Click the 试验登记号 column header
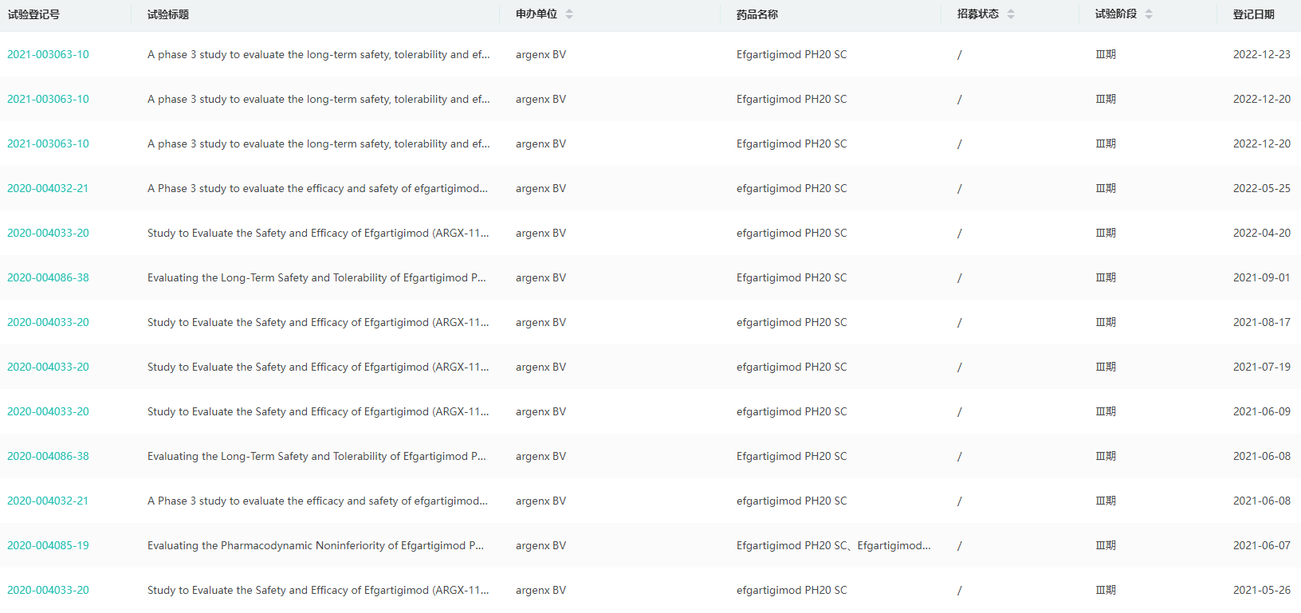 33,14
